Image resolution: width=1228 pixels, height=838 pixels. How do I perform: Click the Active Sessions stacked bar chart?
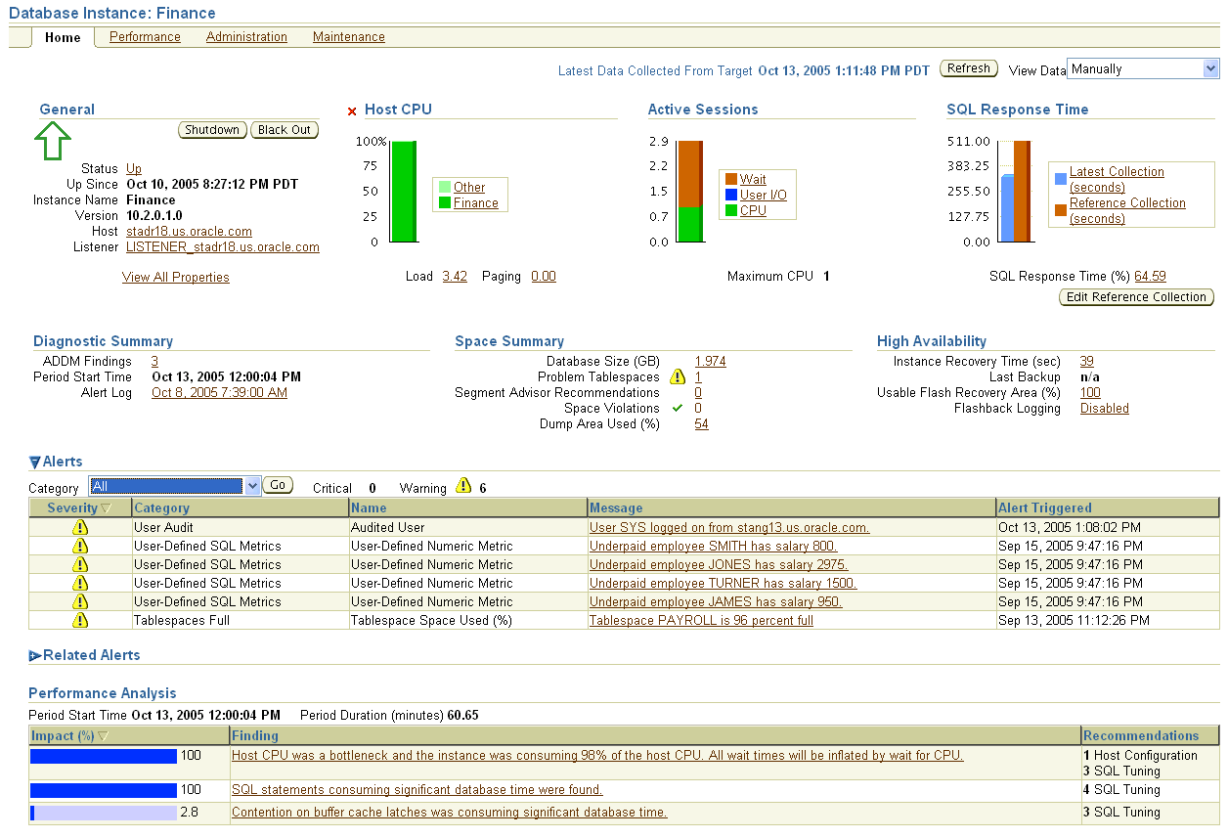(x=692, y=191)
